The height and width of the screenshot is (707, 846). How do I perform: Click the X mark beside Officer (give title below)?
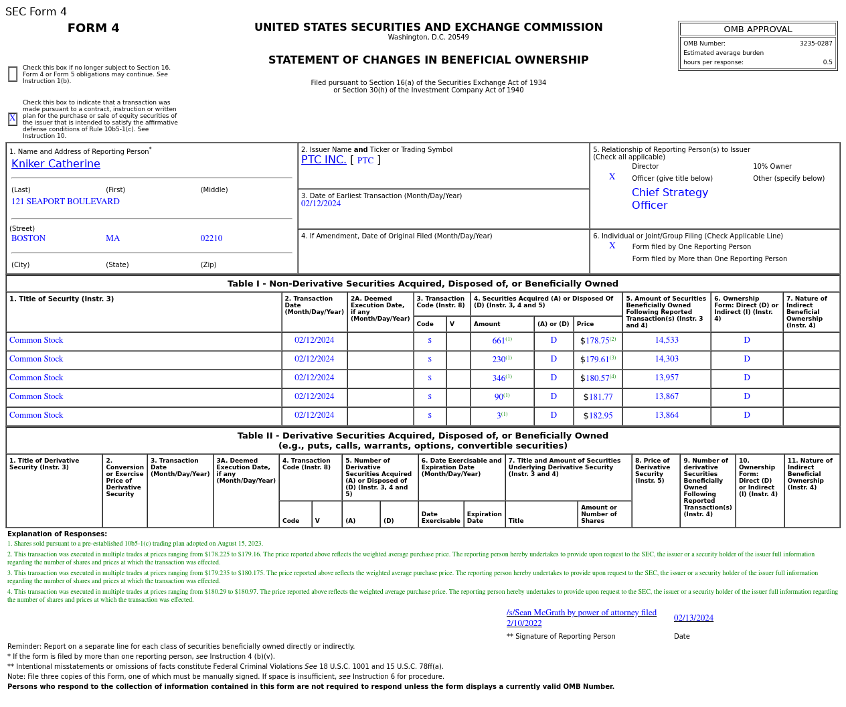click(x=612, y=177)
